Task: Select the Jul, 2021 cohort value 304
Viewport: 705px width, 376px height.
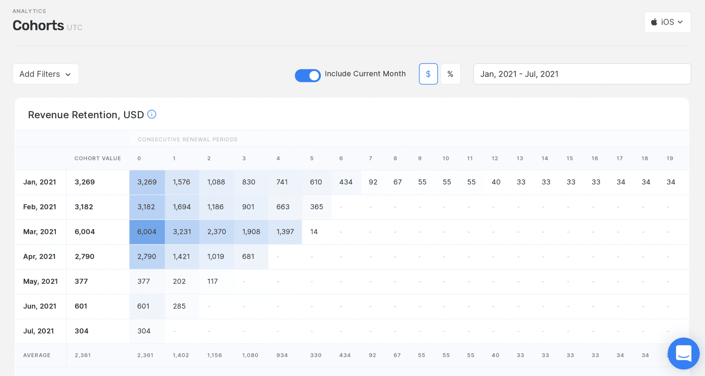Action: tap(82, 331)
